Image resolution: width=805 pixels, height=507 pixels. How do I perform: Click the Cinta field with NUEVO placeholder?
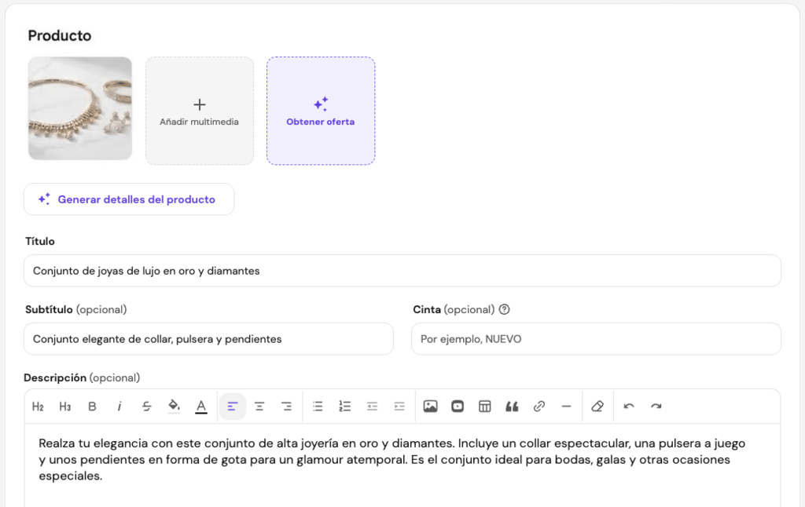click(596, 339)
